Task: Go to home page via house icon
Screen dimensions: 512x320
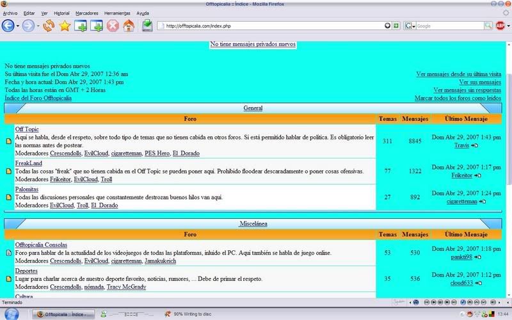Action: 129,26
